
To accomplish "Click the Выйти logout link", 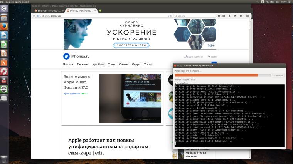I will 212,56.
